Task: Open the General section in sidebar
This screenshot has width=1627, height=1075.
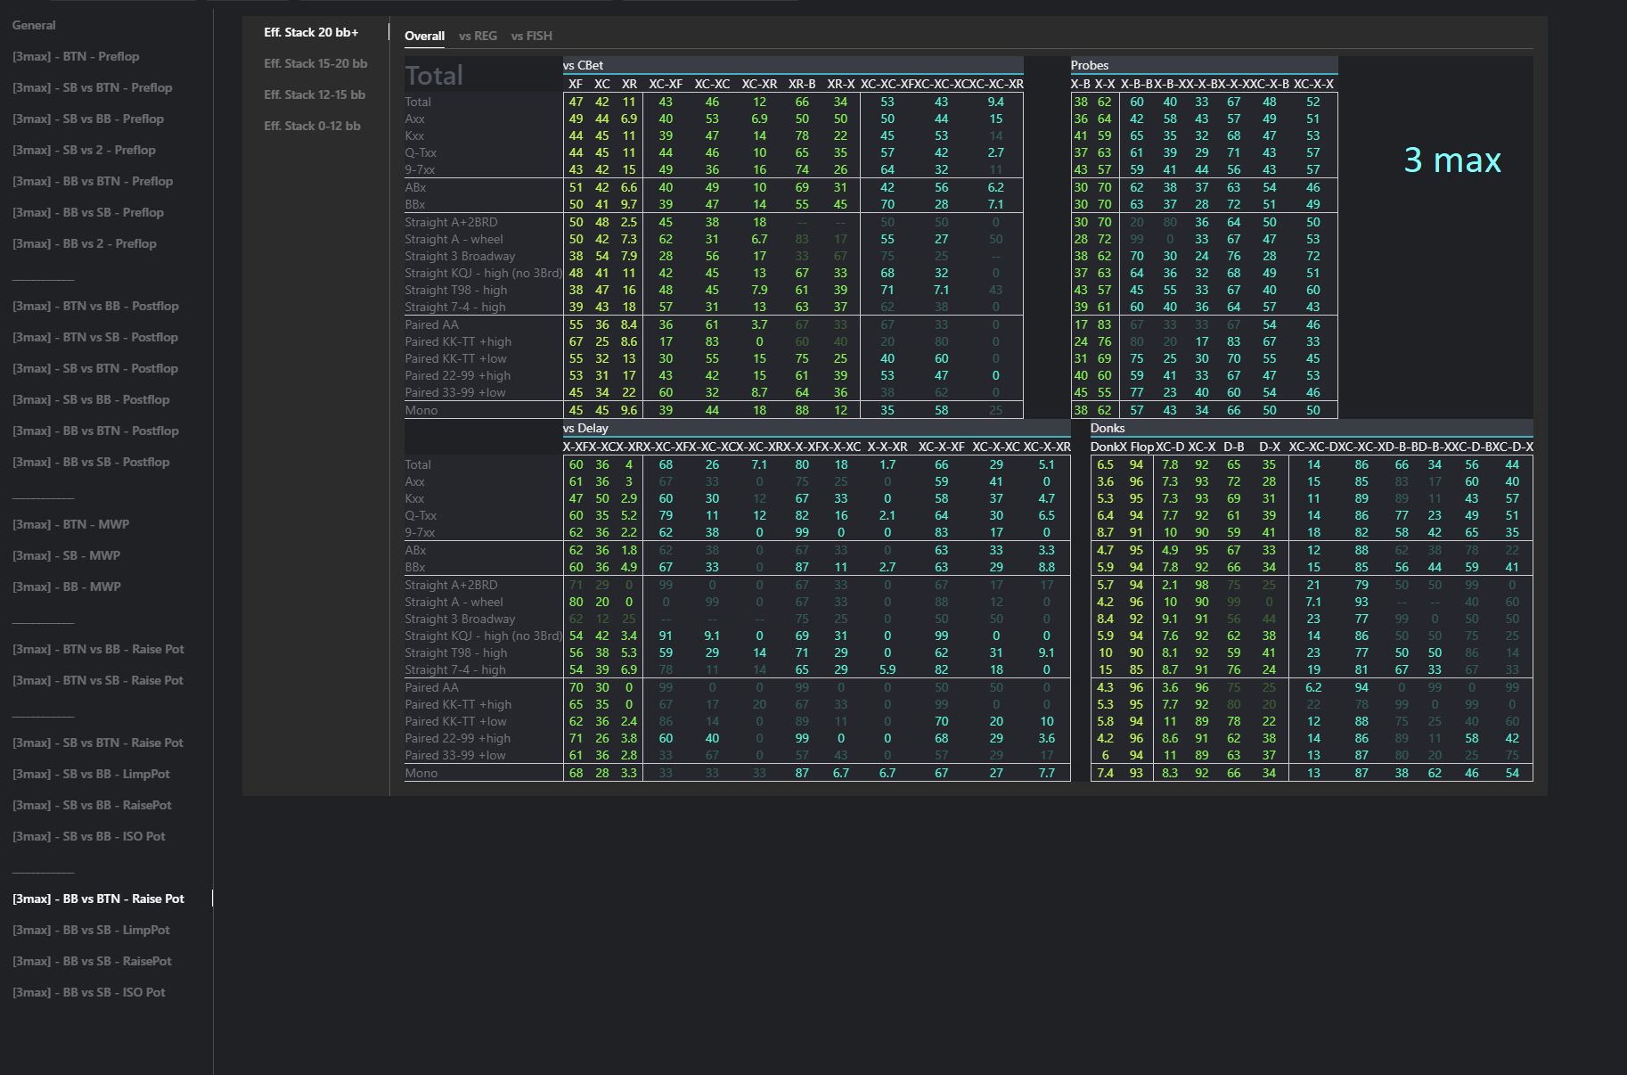Action: coord(34,25)
